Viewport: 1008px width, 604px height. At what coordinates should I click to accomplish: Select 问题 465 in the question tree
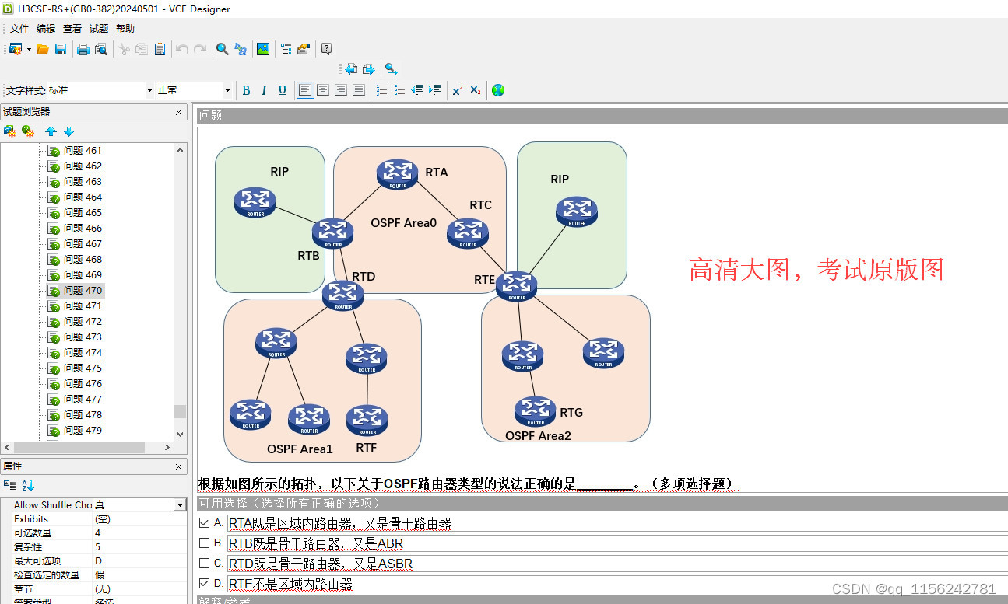point(83,212)
